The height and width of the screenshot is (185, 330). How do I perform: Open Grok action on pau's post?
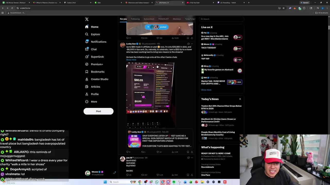pos(188,158)
